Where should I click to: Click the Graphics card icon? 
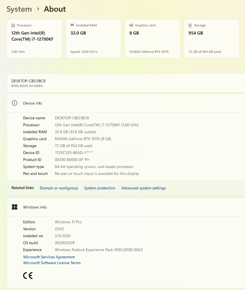[x=131, y=25]
